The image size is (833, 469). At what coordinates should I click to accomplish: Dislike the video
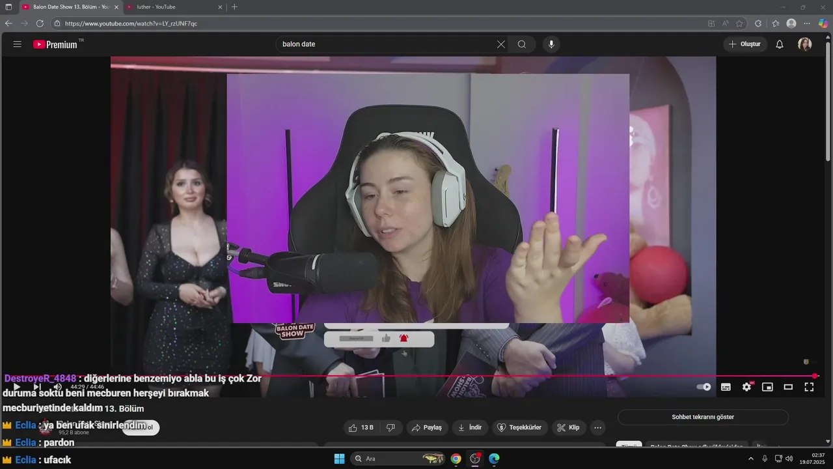point(391,427)
